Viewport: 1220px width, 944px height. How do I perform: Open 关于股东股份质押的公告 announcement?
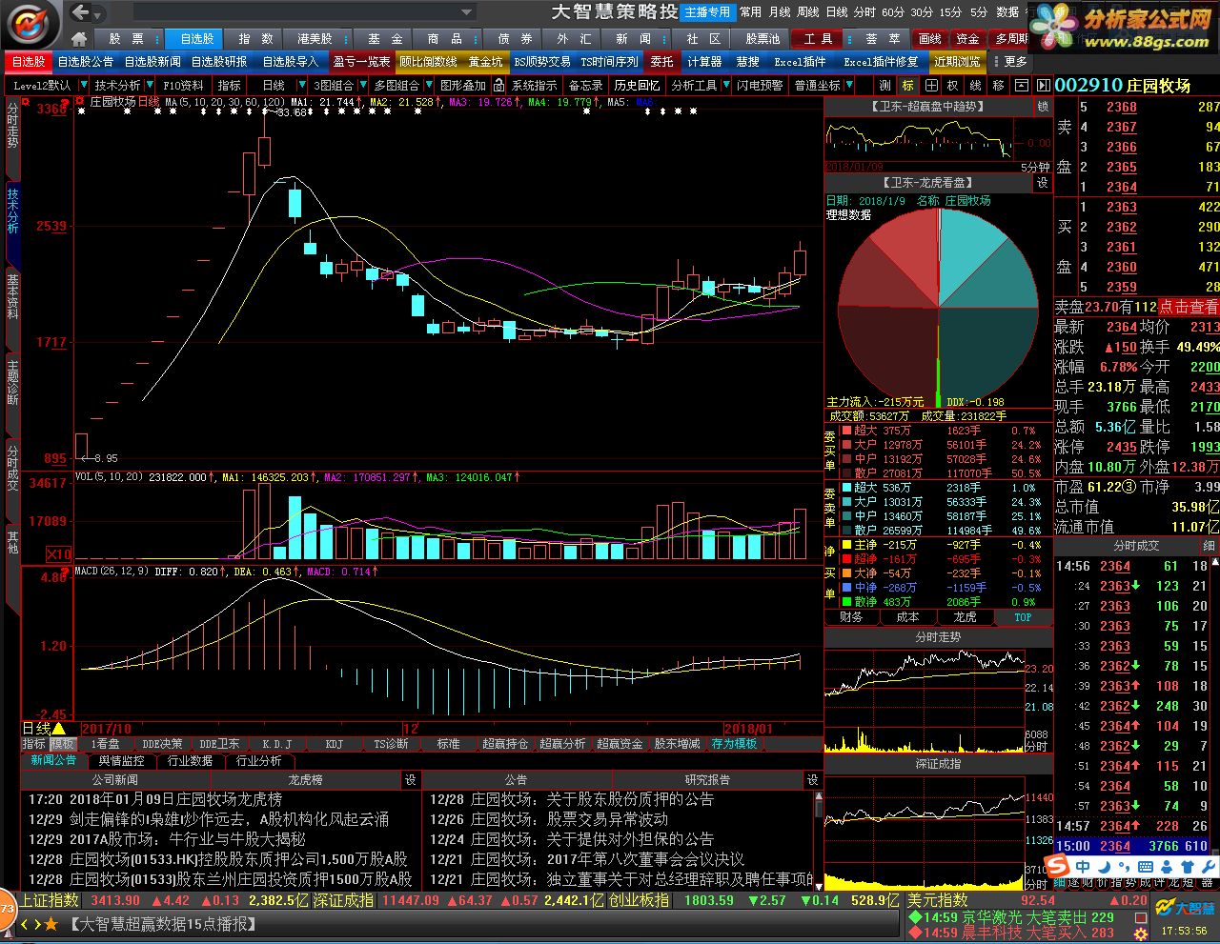[x=630, y=799]
